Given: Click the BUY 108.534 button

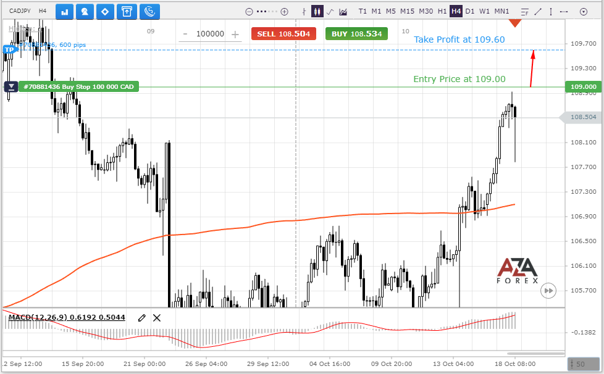Looking at the screenshot, I should [357, 34].
